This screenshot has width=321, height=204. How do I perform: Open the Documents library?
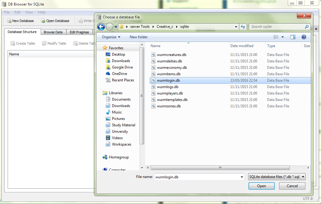[x=121, y=99]
